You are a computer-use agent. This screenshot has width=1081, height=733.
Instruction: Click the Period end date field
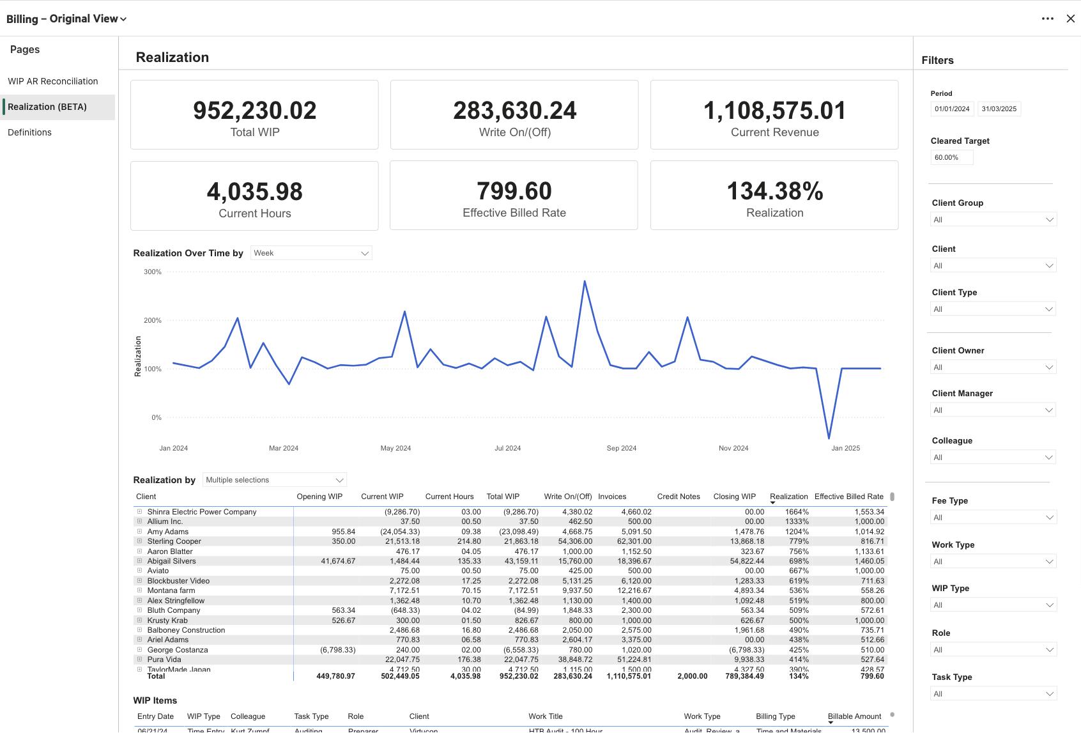pos(999,109)
